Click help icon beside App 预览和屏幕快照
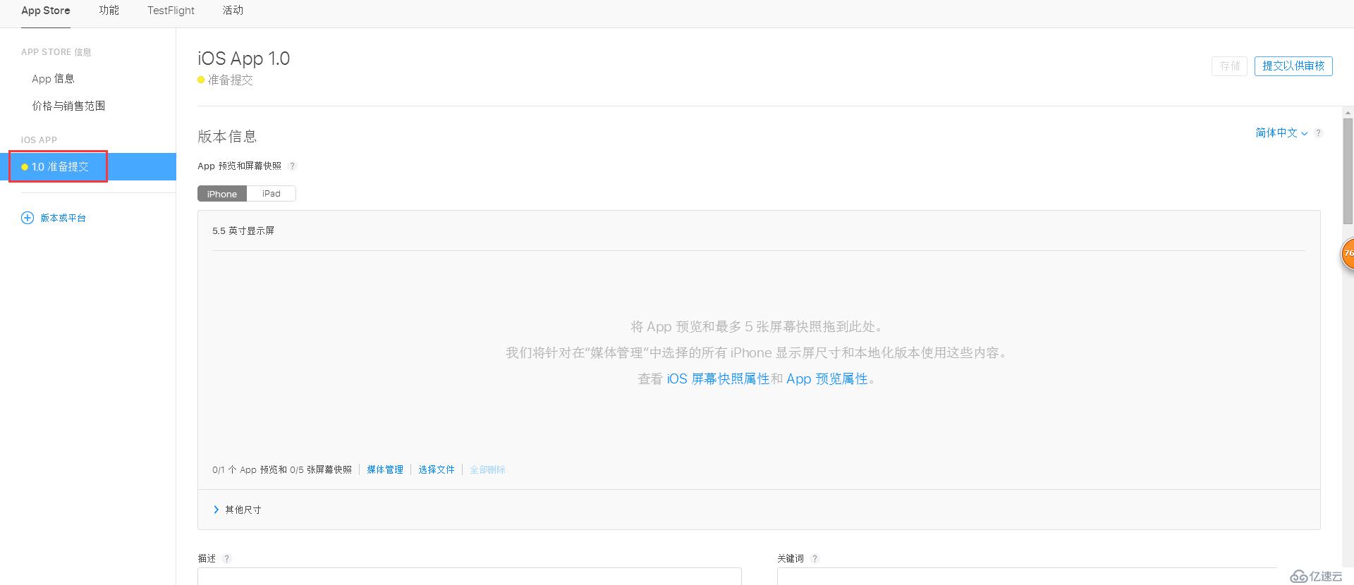This screenshot has width=1354, height=585. coord(292,166)
